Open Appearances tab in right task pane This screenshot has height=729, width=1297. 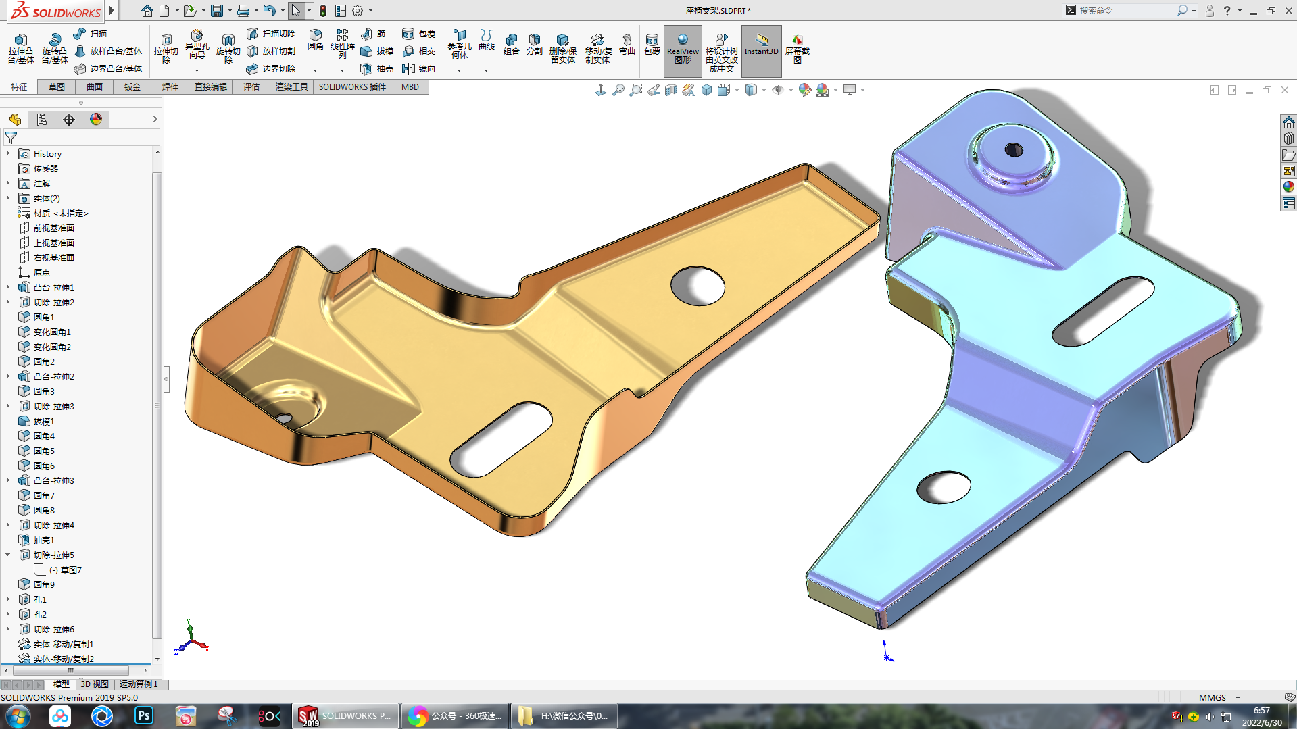[x=1289, y=187]
